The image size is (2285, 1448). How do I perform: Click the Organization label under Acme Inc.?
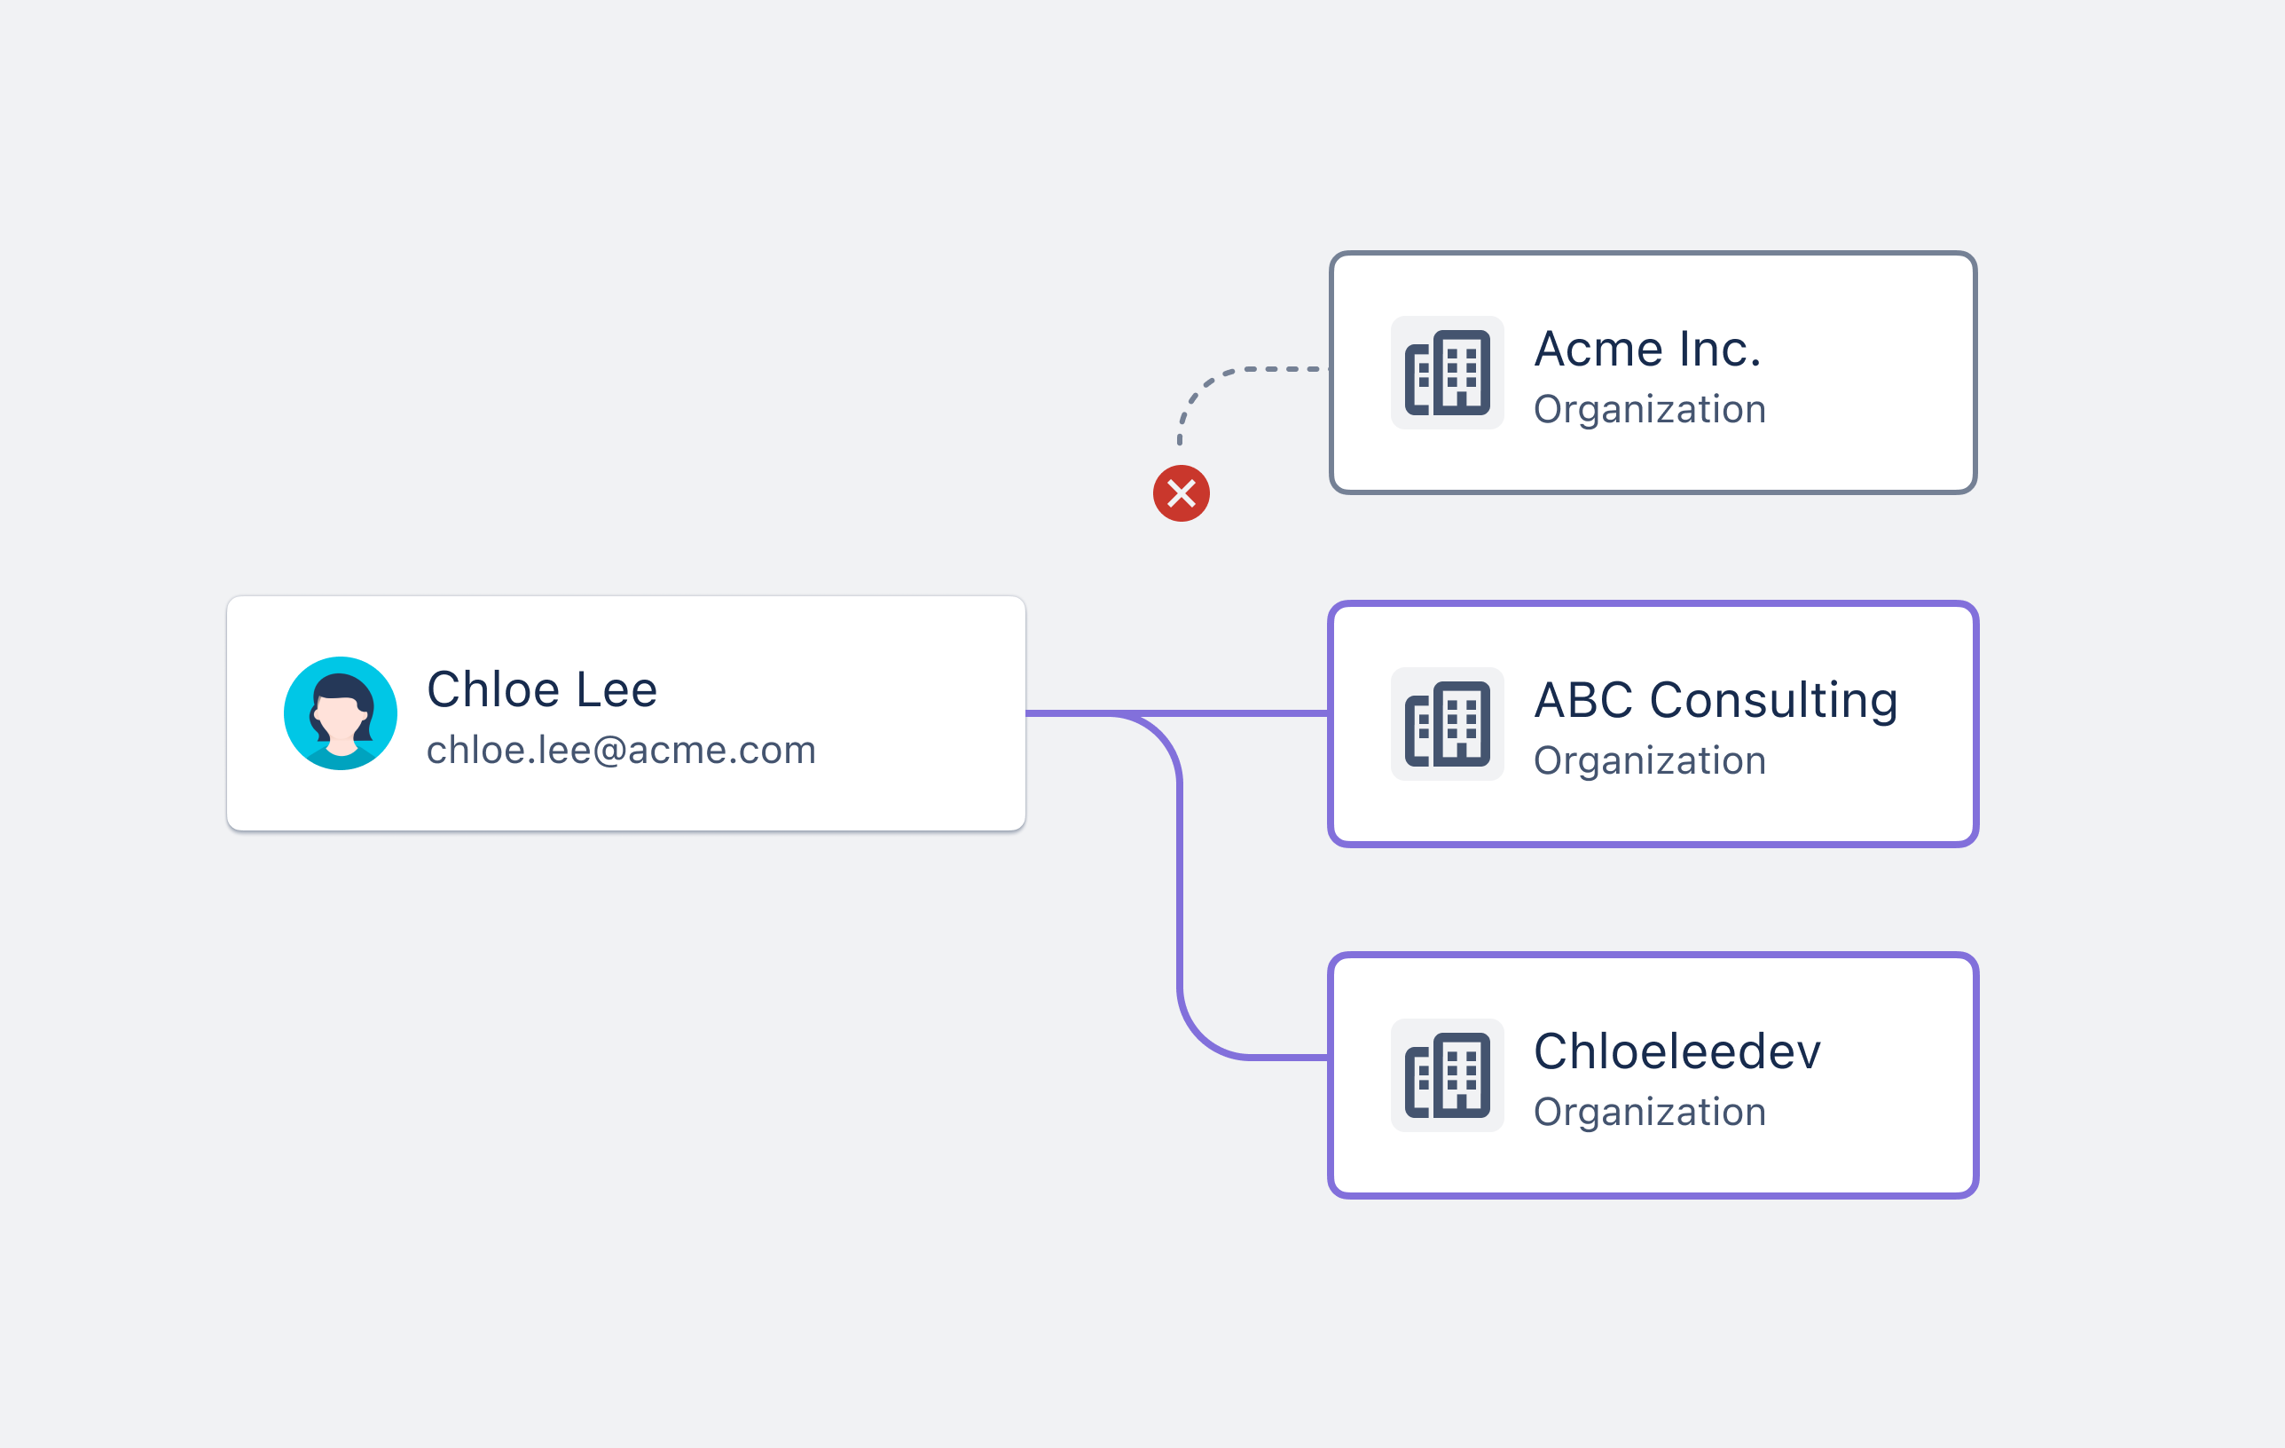(1649, 409)
